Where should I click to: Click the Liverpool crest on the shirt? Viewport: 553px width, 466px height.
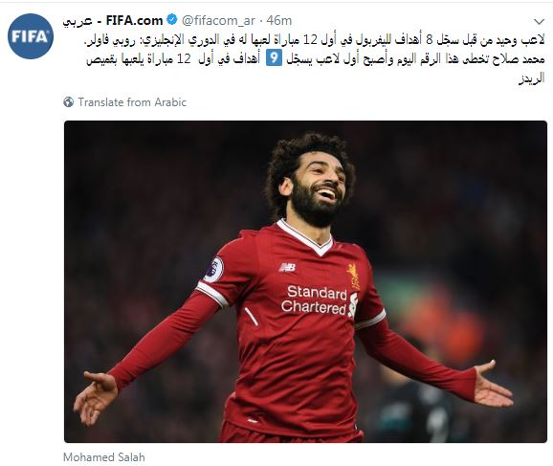[x=353, y=277]
